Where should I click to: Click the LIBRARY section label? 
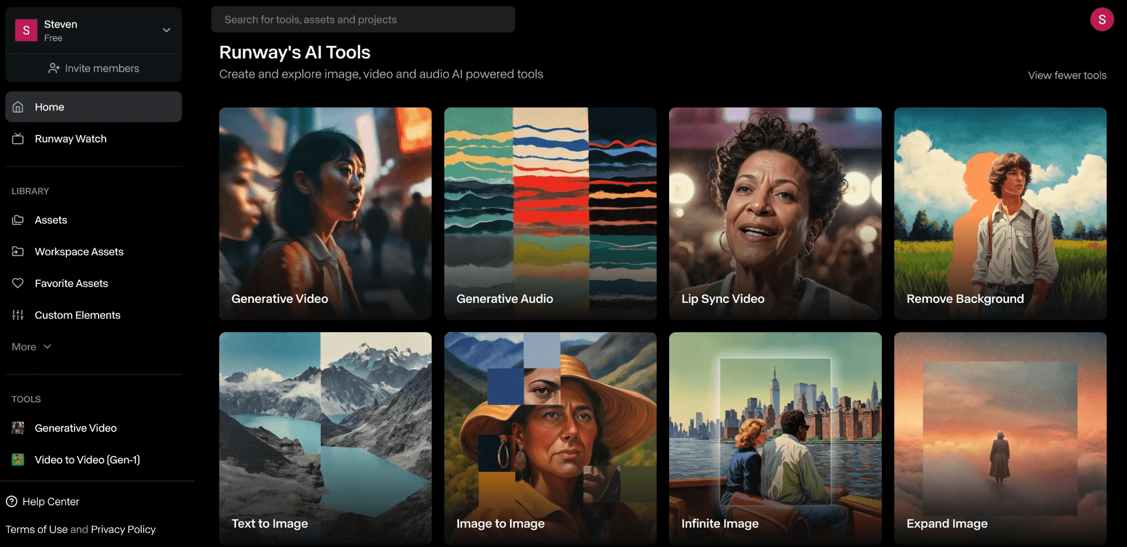31,191
